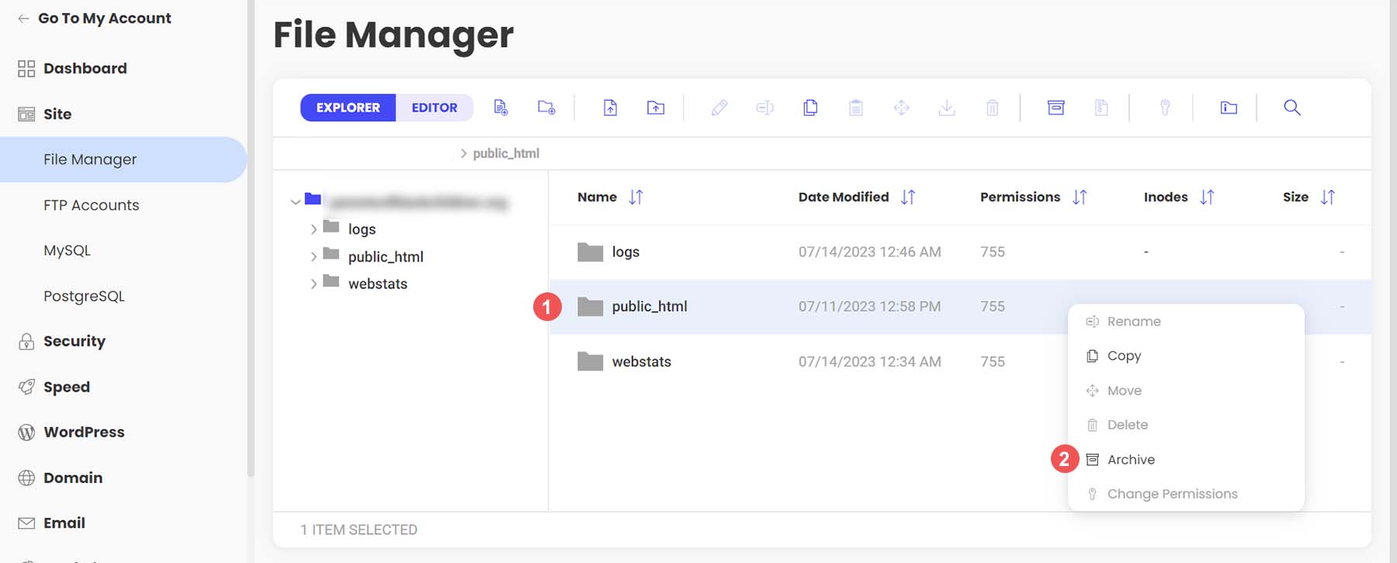Viewport: 1397px width, 563px height.
Task: Click the Upload Folder toolbar icon
Action: pyautogui.click(x=656, y=108)
